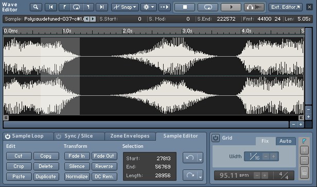317x187 pixels.
Task: Switch to Sample Editor tab
Action: [x=181, y=136]
